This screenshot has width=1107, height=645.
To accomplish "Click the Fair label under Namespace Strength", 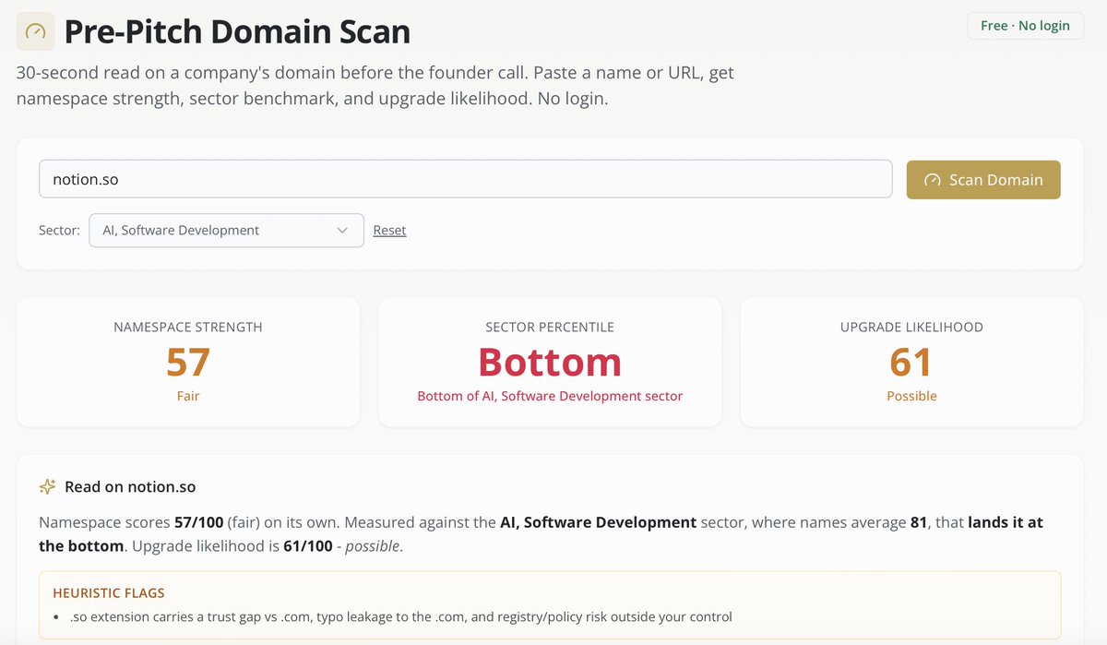I will [x=188, y=396].
